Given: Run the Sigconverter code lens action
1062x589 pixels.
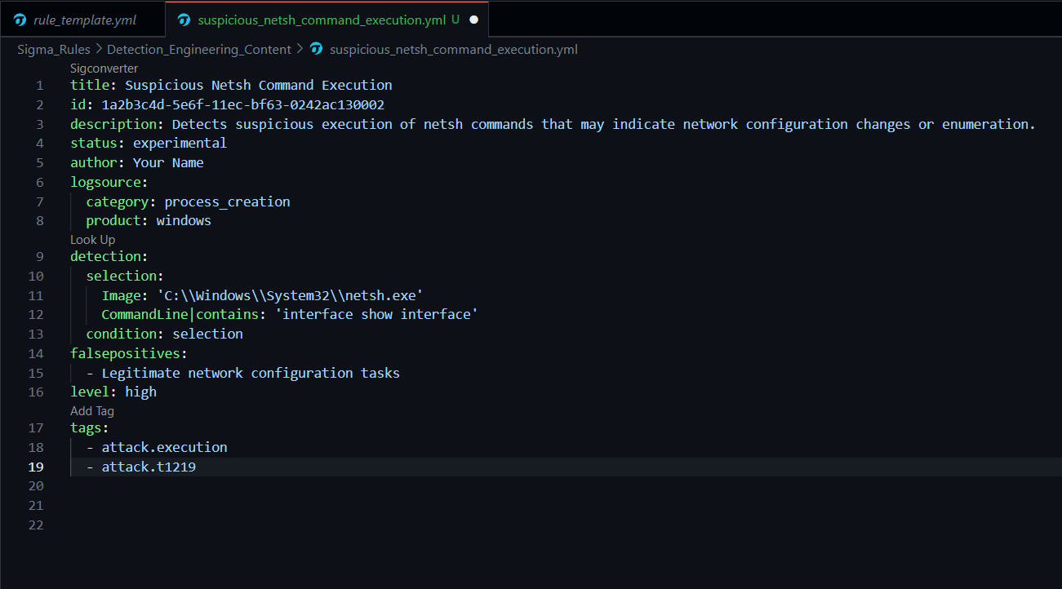Looking at the screenshot, I should point(104,69).
